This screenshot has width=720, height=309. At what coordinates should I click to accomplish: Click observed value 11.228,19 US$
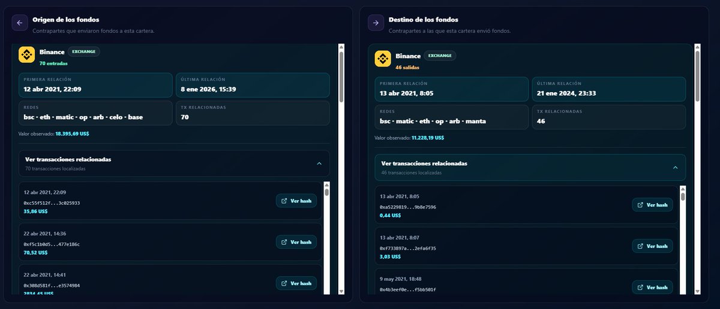(x=428, y=138)
